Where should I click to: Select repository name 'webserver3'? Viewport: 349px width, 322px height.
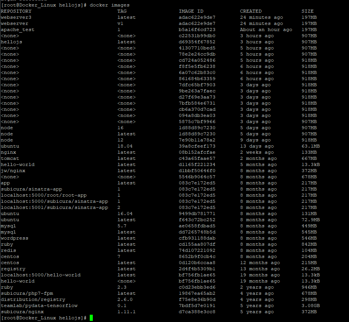pyautogui.click(x=16, y=17)
